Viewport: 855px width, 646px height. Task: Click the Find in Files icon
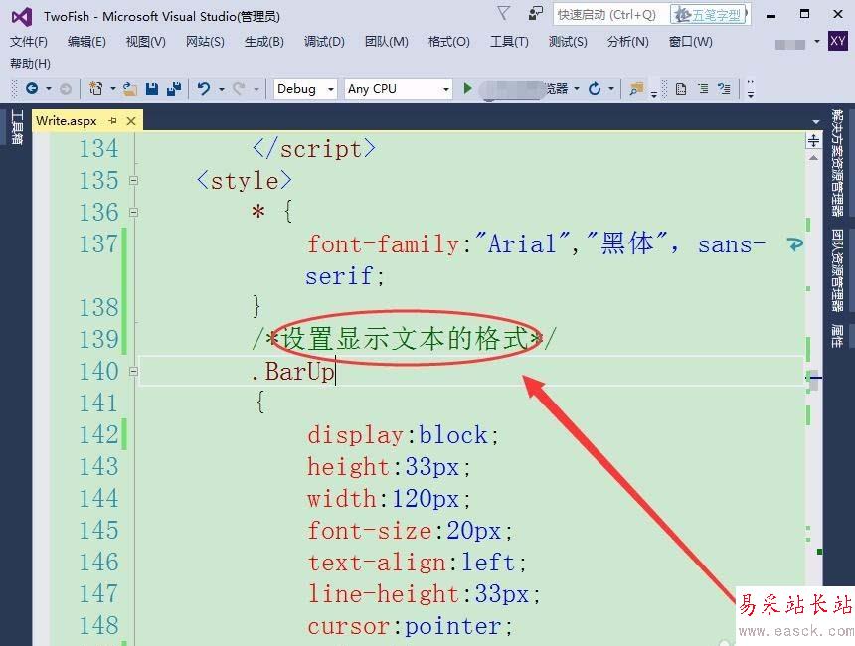(636, 88)
